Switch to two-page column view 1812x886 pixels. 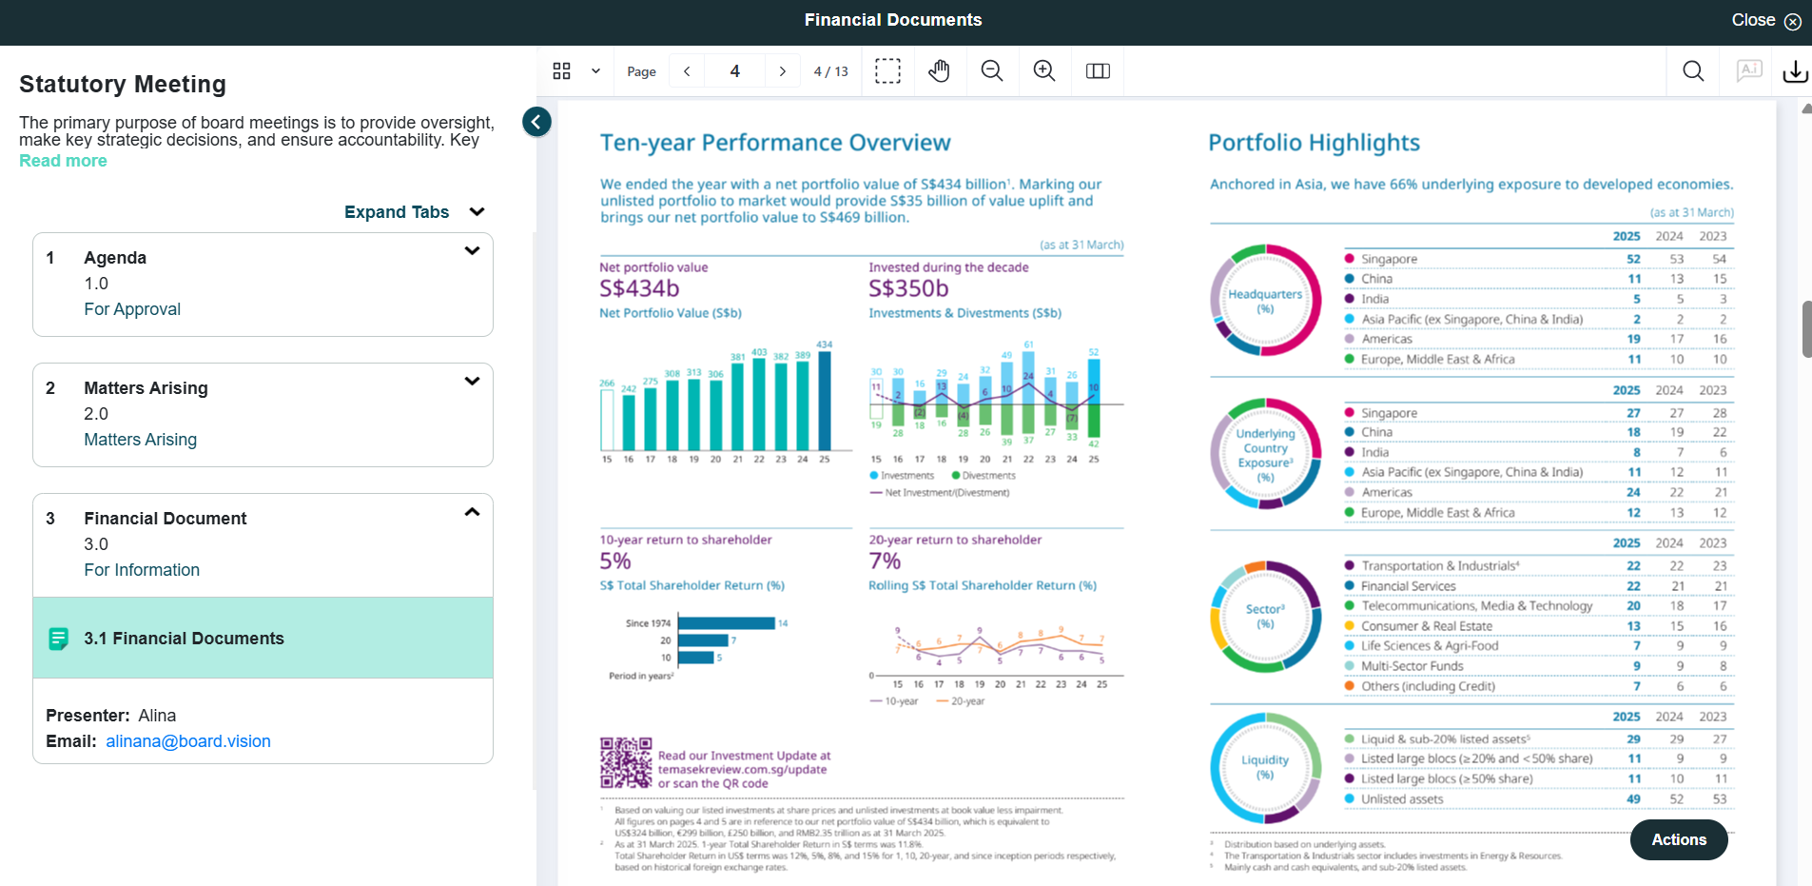click(x=1098, y=71)
